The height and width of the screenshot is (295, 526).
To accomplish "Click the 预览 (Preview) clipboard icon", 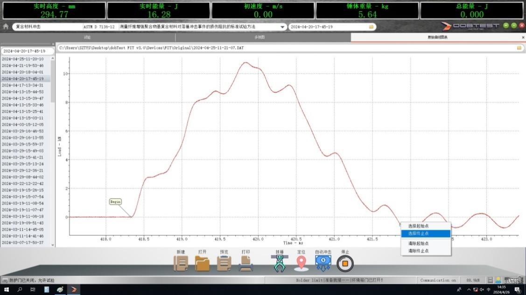I will 224,263.
